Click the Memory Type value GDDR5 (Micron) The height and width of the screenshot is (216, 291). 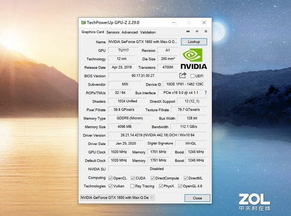130,118
